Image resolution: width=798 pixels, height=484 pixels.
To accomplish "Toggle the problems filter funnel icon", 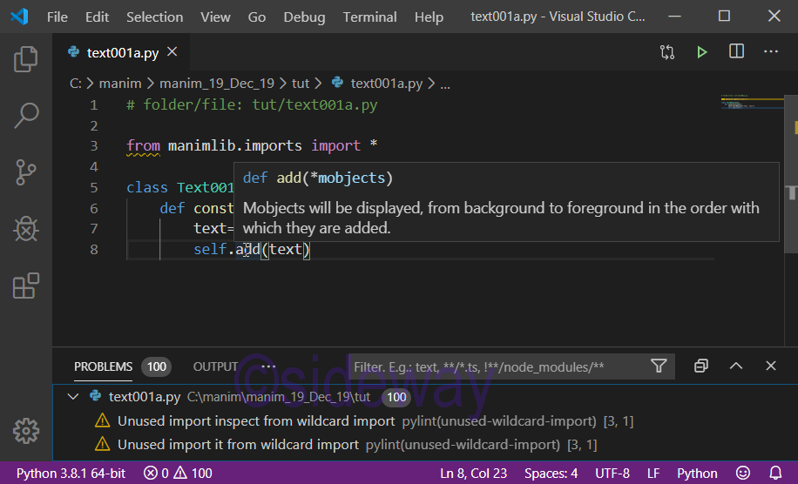I will point(659,366).
